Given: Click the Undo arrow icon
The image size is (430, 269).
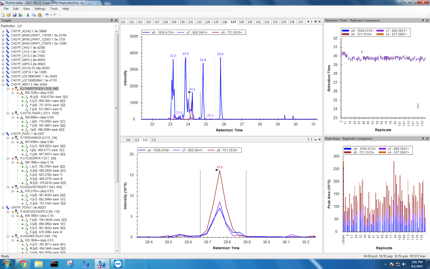Looking at the screenshot, I should pyautogui.click(x=47, y=15).
